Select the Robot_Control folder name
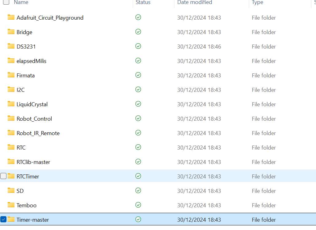 coord(34,119)
